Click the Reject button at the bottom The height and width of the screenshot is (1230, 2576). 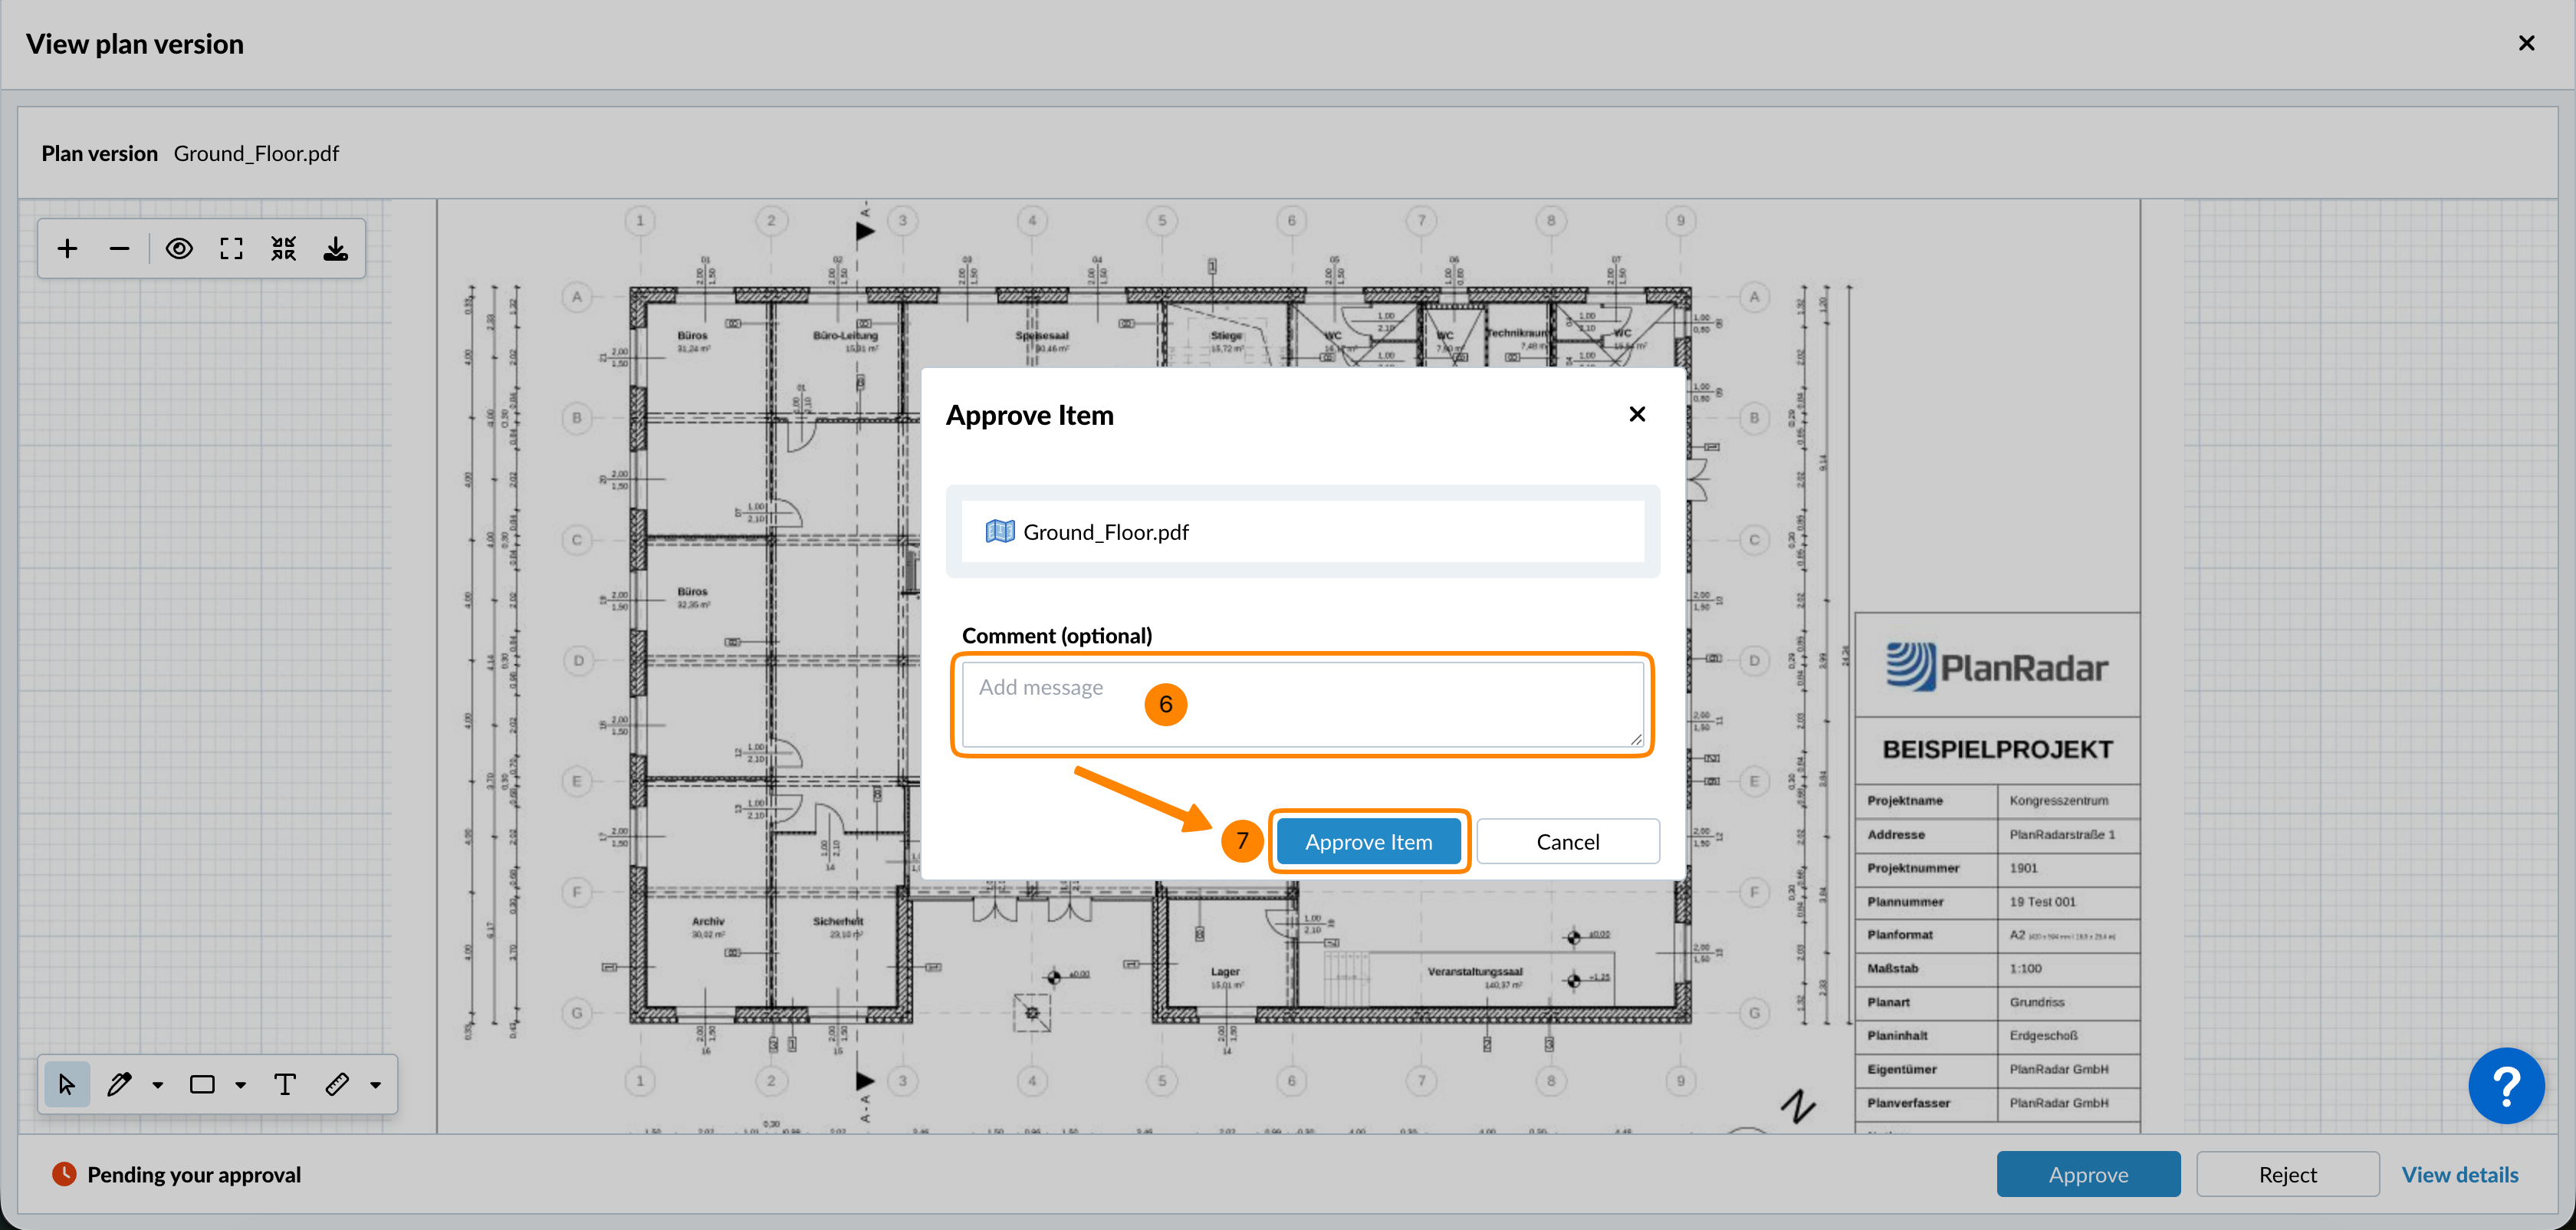[x=2287, y=1174]
